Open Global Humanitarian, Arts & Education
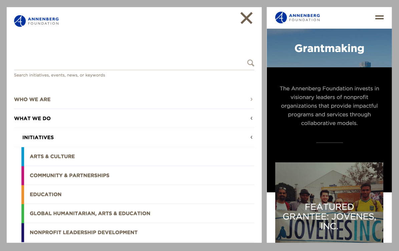 pos(90,213)
